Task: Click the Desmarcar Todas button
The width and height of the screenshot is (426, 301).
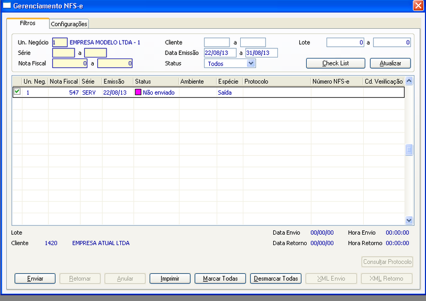Action: click(x=275, y=279)
